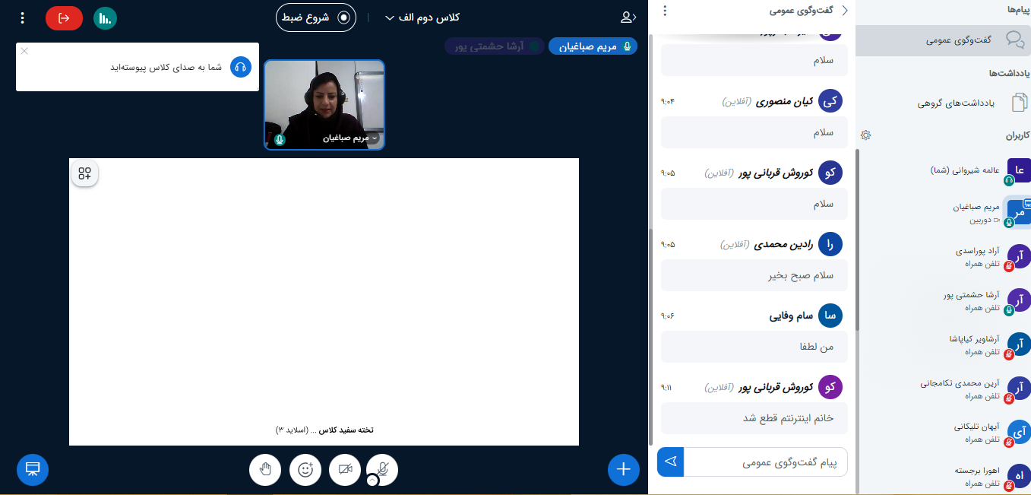The width and height of the screenshot is (1031, 495).
Task: Toggle the user list panel icon
Action: tap(627, 17)
